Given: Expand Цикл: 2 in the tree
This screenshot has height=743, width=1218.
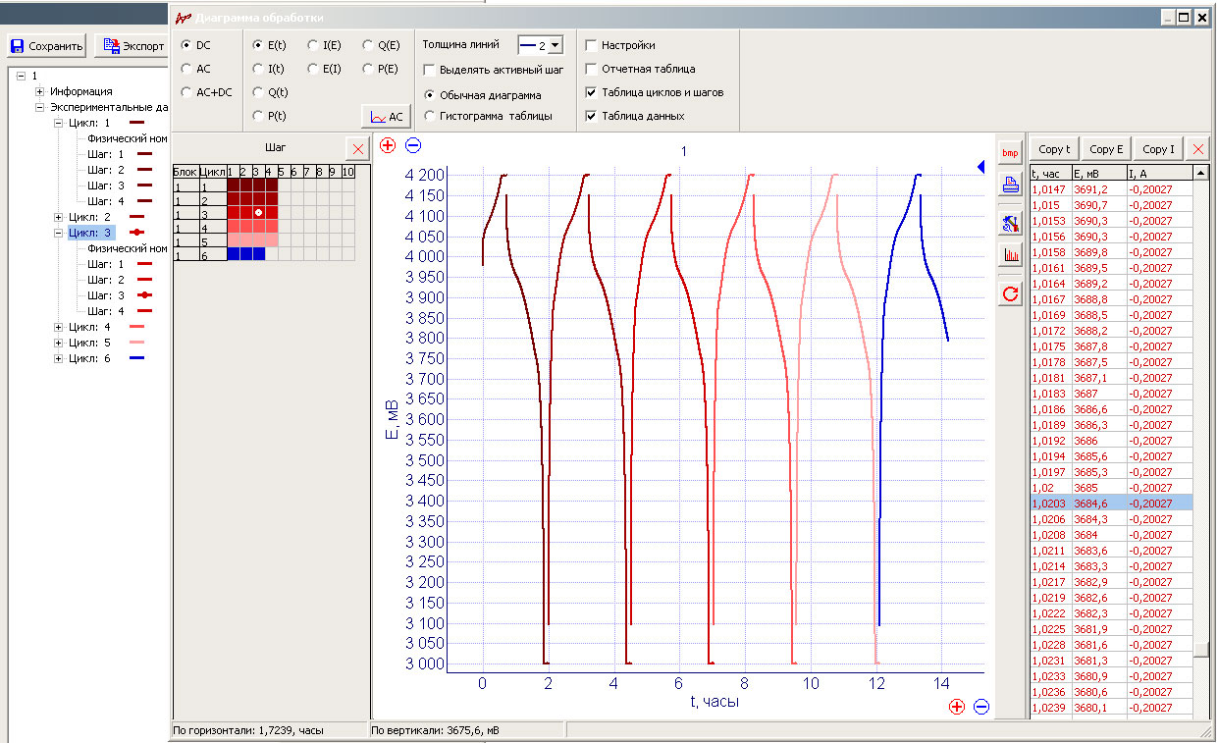Looking at the screenshot, I should pos(58,217).
